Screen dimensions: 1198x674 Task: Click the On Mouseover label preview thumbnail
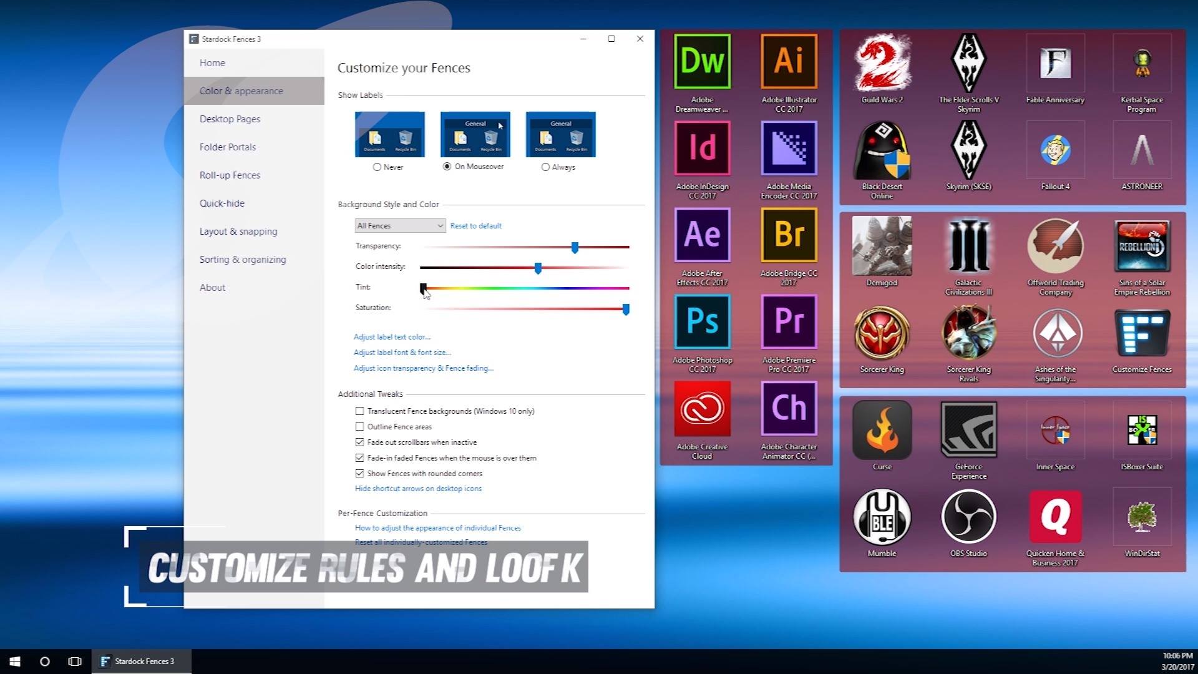[x=475, y=134]
